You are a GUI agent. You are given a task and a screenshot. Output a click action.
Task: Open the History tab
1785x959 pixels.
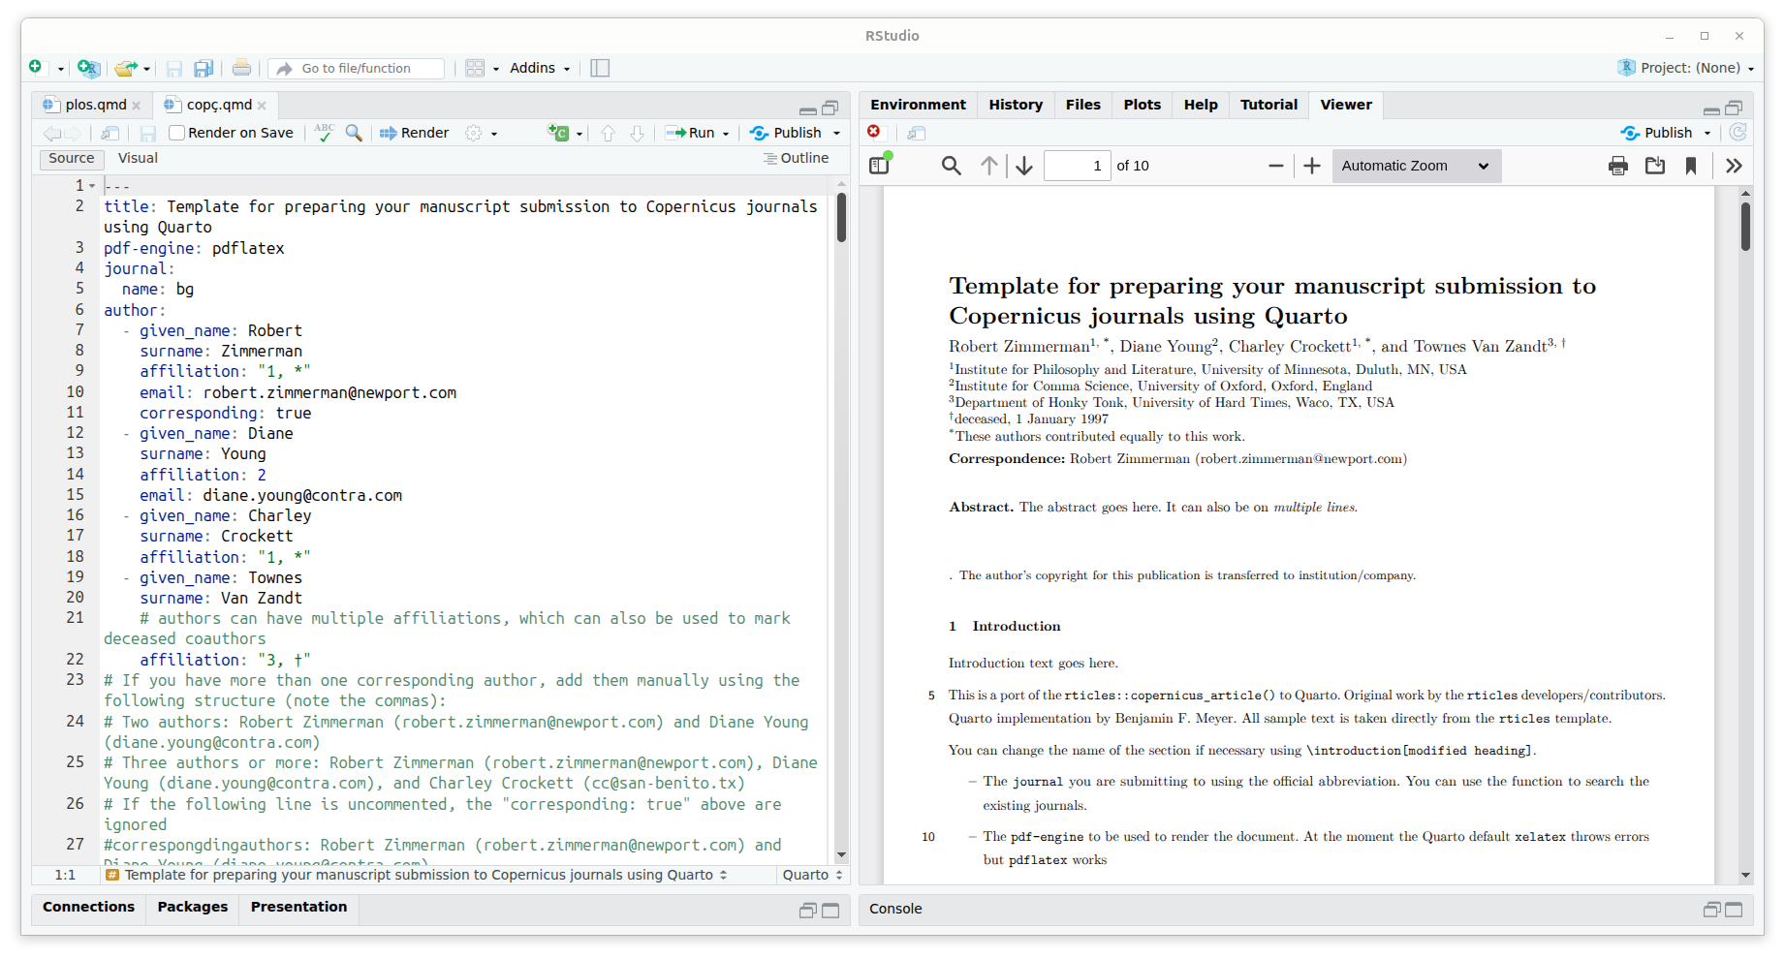[x=1016, y=105]
